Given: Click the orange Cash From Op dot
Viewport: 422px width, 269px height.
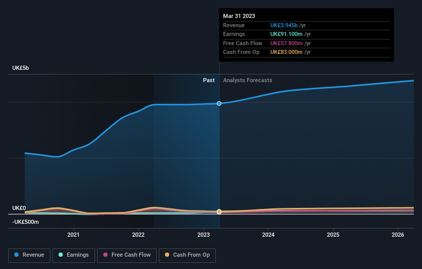Looking at the screenshot, I should 167,255.
